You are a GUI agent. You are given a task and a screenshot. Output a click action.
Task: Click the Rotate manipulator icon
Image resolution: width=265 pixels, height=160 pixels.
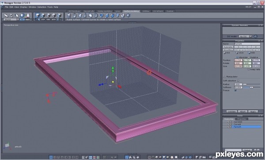[x=11, y=15]
